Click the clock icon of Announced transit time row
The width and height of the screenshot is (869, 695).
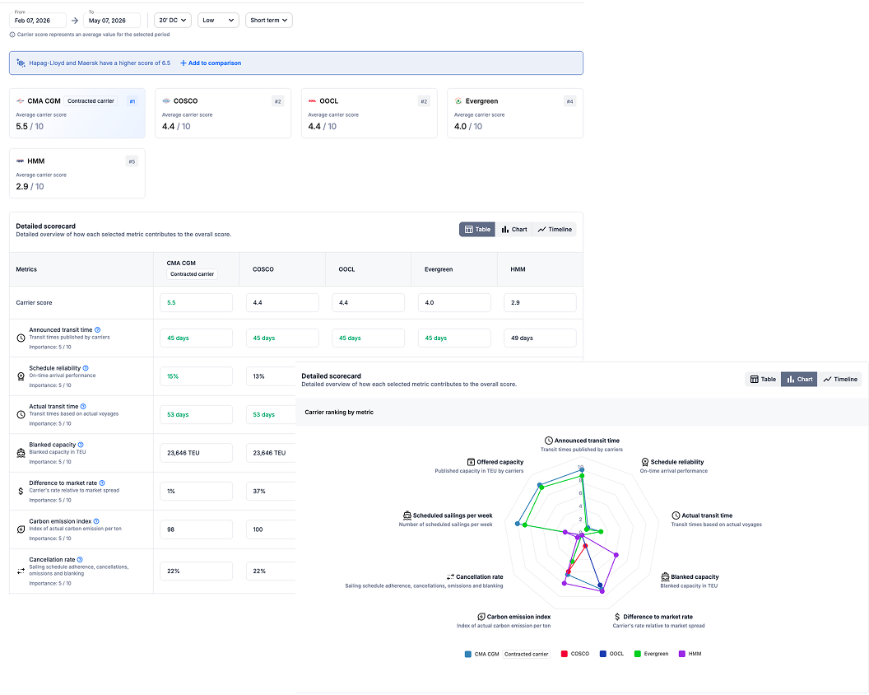coord(21,338)
